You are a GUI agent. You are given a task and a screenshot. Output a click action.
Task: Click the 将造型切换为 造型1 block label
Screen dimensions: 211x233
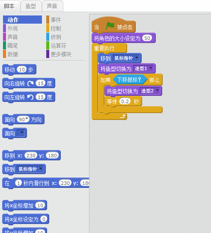(x=116, y=69)
